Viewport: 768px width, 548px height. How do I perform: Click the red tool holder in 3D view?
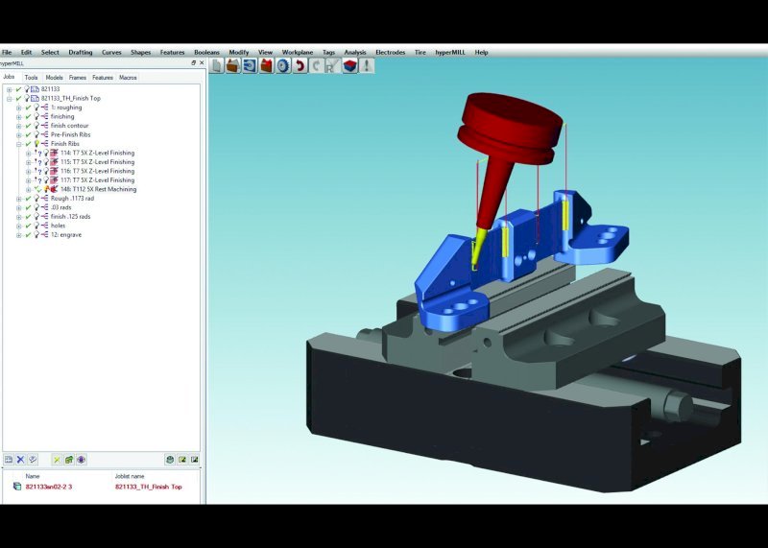click(x=510, y=129)
